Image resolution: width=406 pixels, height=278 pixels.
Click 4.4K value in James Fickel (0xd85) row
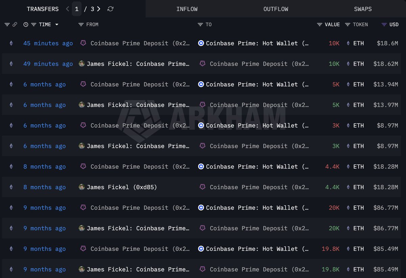332,187
